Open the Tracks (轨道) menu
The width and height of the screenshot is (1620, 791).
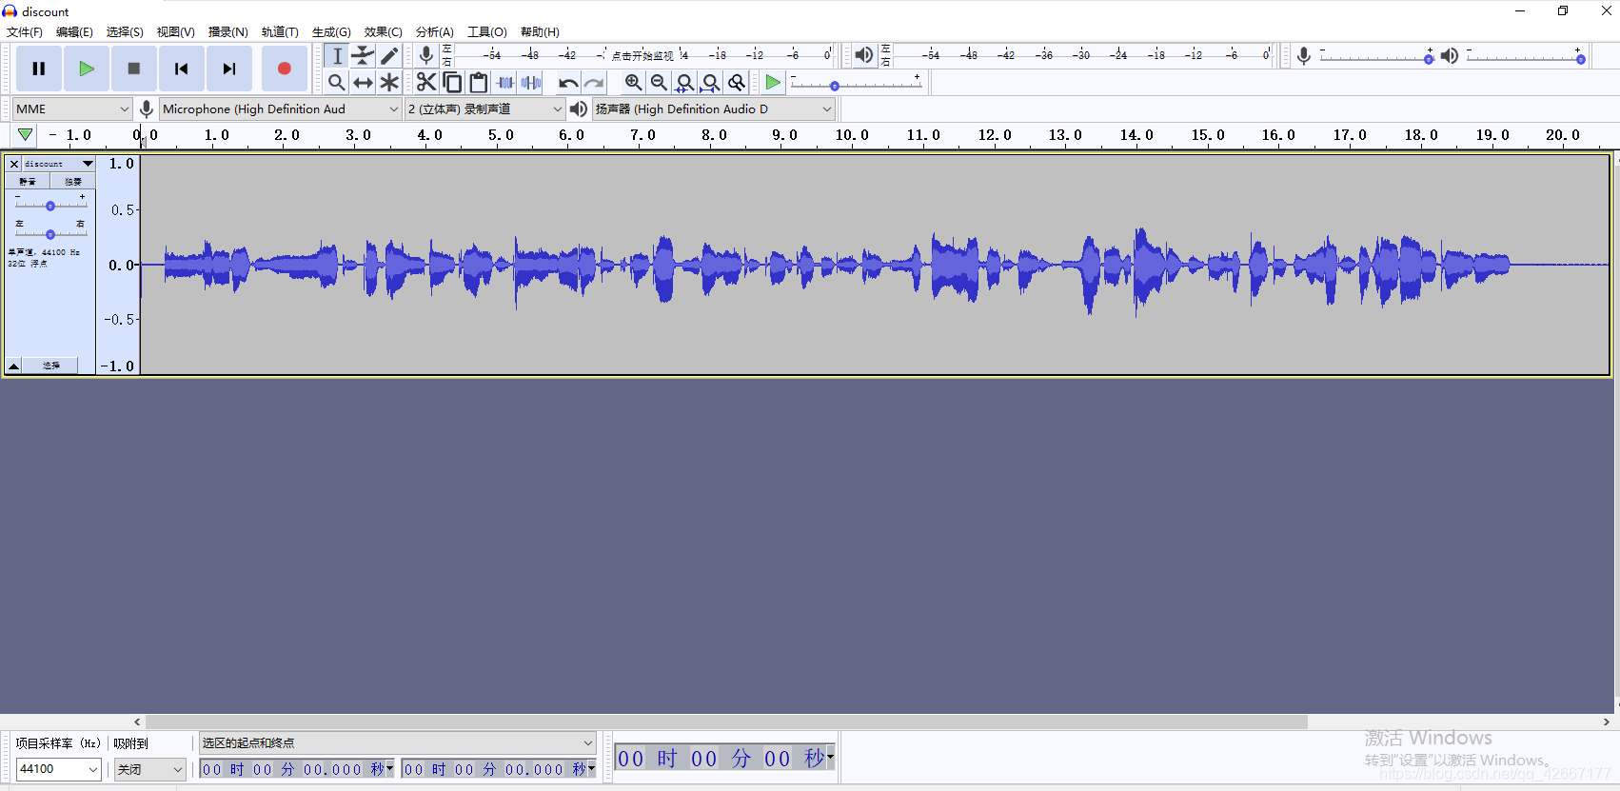click(280, 32)
